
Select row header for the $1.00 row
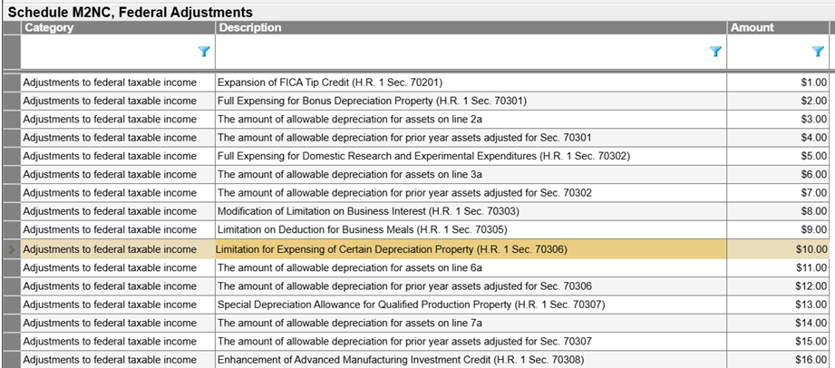coord(12,82)
